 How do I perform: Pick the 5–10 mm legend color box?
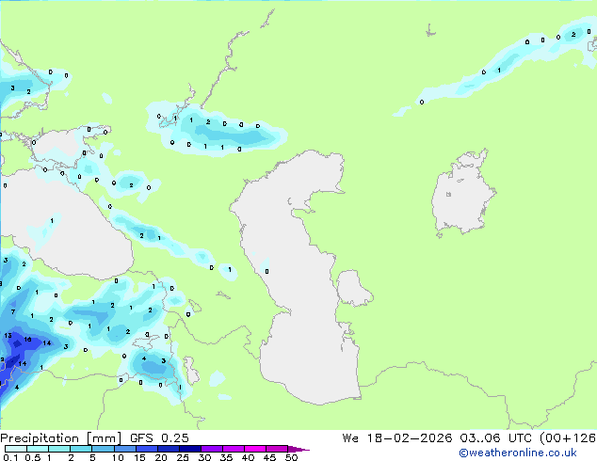[104, 449]
